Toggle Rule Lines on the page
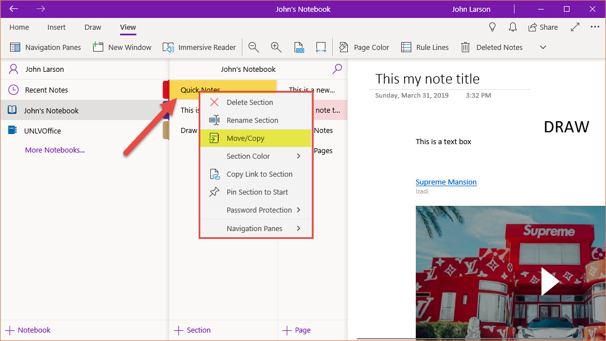Screen dimensions: 606x341 click(x=425, y=48)
